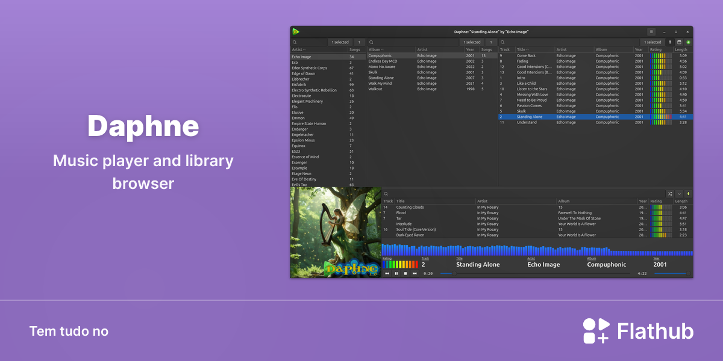Image resolution: width=723 pixels, height=361 pixels.
Task: Click '1 selected' button in the artist panel
Action: (x=340, y=42)
